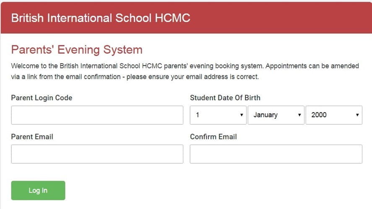Screen dimensions: 372x209
Task: Click the Parent Email label
Action: click(32, 137)
